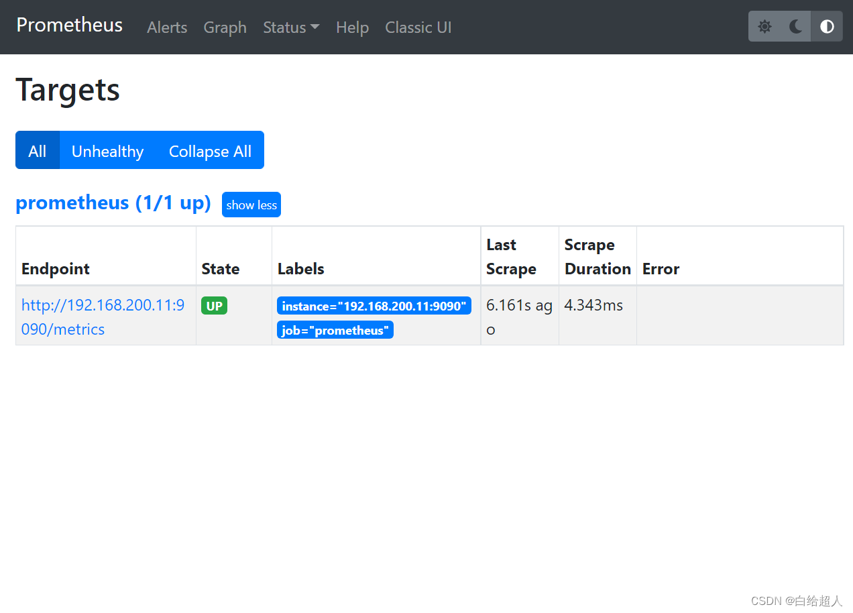
Task: Navigate to the Graph page
Action: pos(225,27)
